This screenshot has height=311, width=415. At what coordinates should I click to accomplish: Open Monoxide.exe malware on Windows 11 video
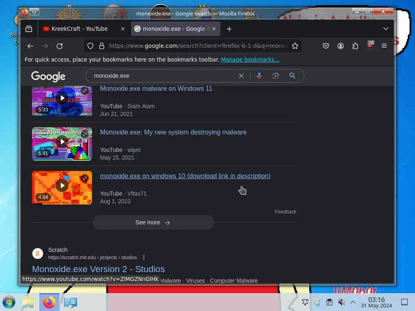[x=156, y=89]
